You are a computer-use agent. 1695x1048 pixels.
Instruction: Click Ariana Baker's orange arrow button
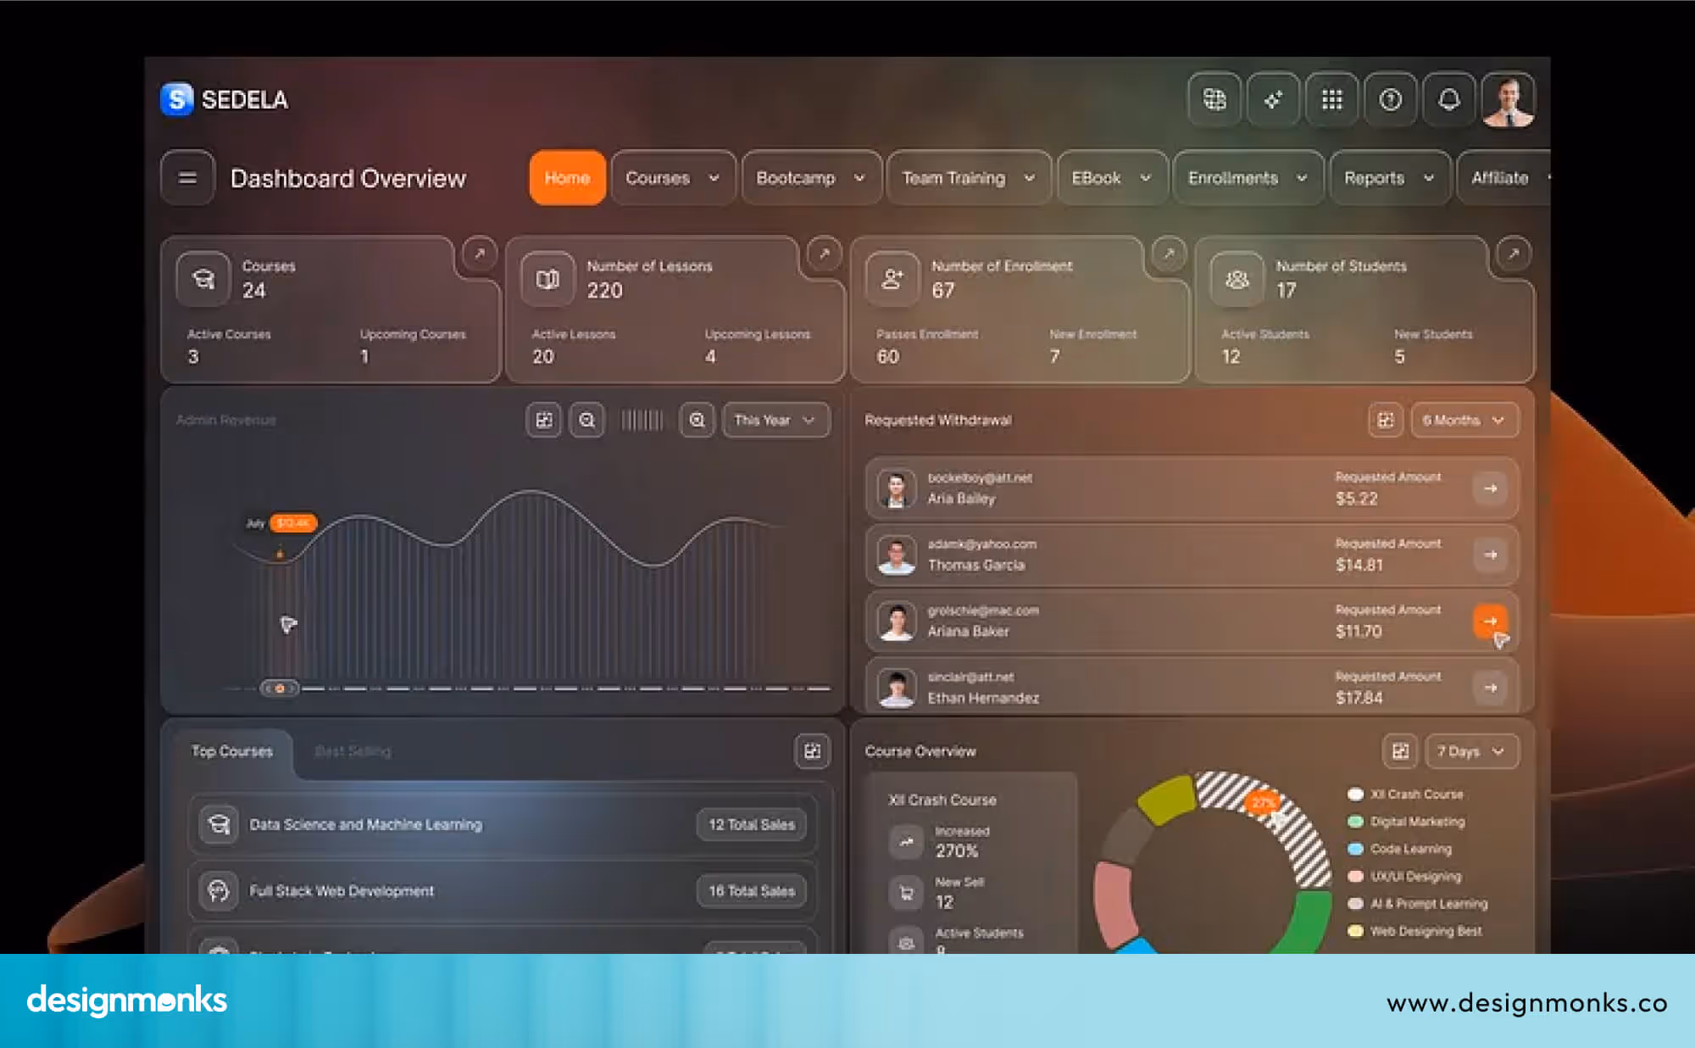pyautogui.click(x=1489, y=621)
